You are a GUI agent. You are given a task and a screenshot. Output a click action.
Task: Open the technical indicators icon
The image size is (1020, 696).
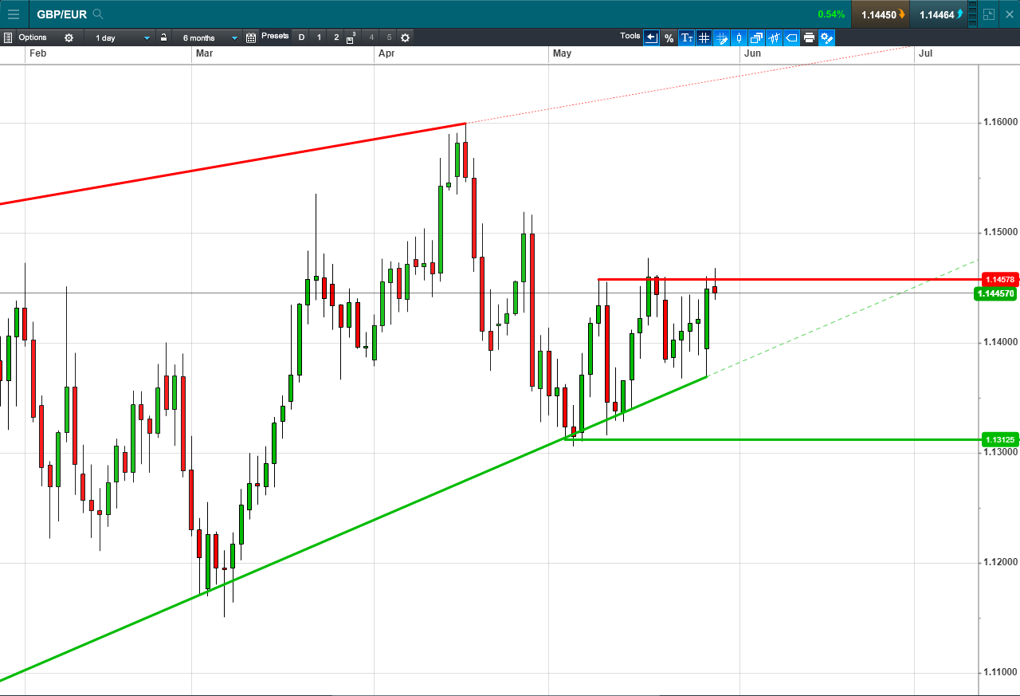pyautogui.click(x=774, y=37)
